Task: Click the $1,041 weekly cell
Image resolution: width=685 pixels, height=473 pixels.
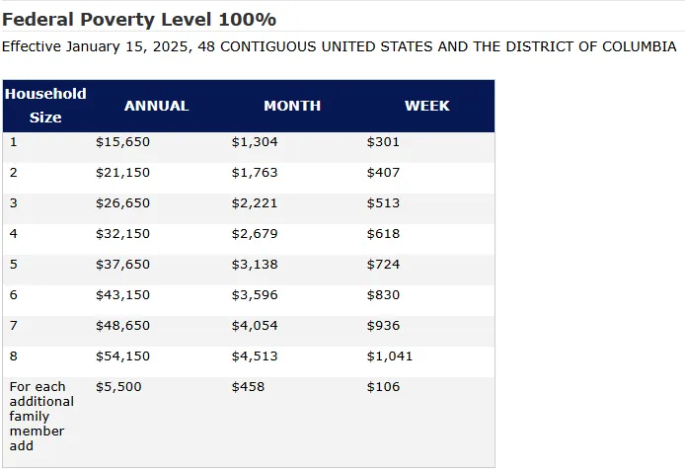Action: [389, 356]
